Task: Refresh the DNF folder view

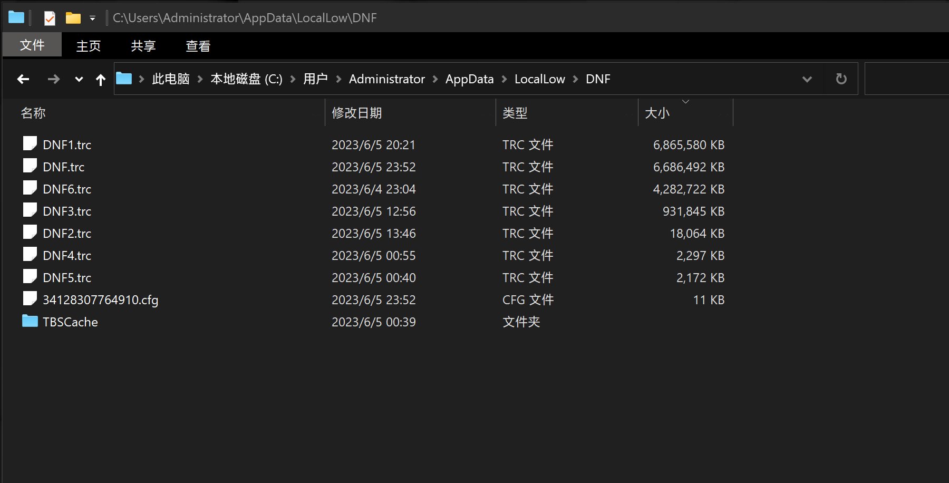Action: (x=841, y=79)
